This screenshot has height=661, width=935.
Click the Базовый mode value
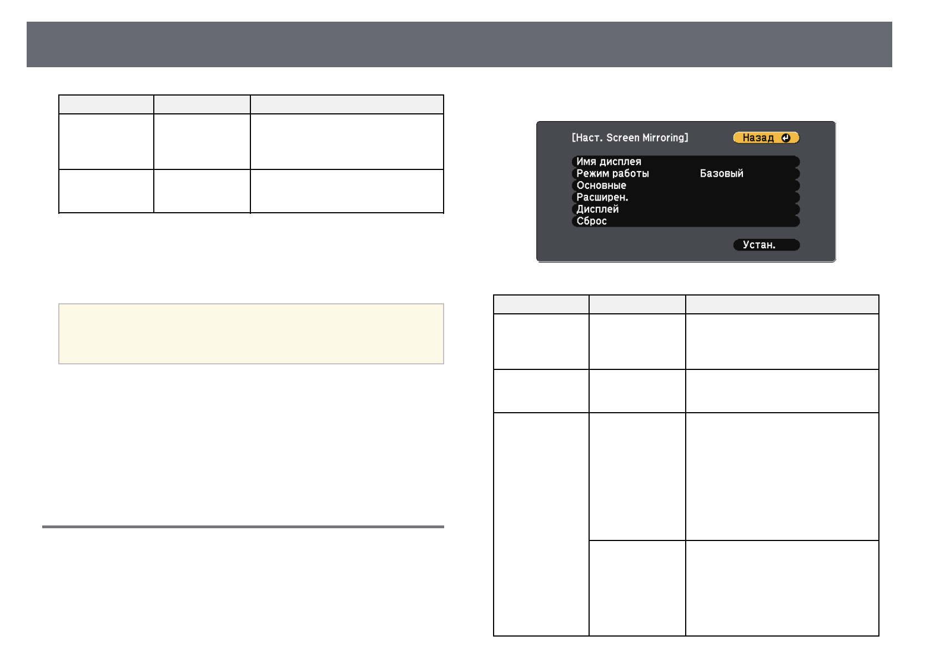[721, 173]
